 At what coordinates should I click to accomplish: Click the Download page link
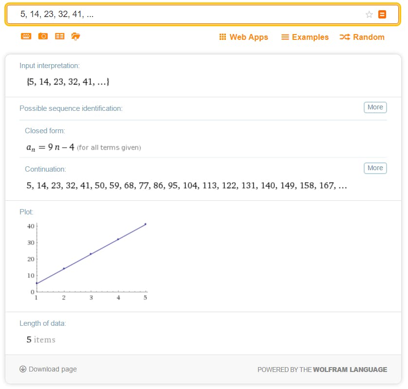(53, 369)
